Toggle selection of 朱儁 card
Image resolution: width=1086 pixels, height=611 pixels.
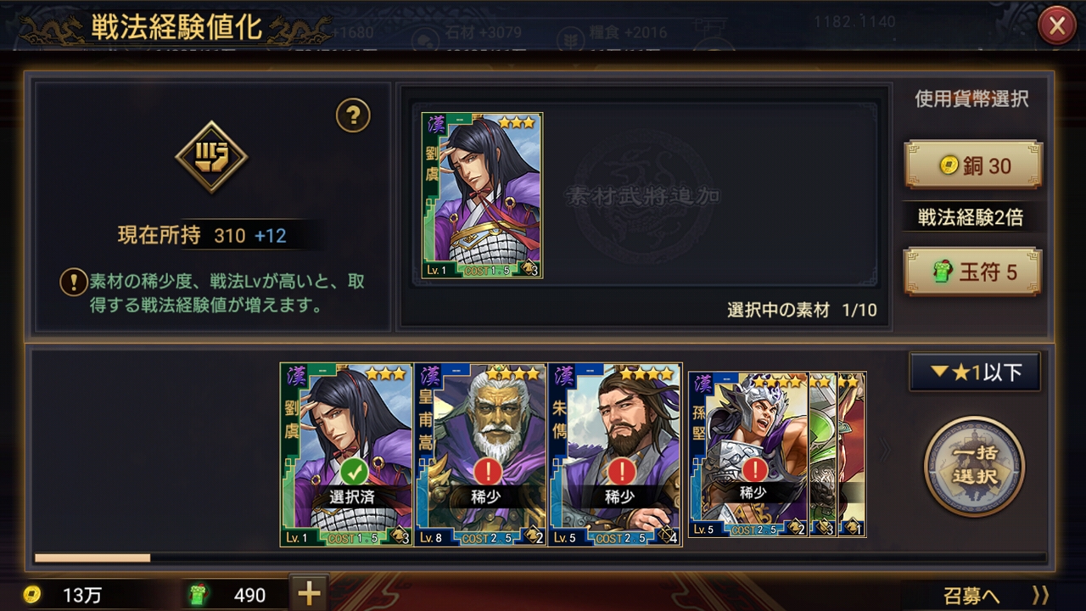(x=615, y=455)
